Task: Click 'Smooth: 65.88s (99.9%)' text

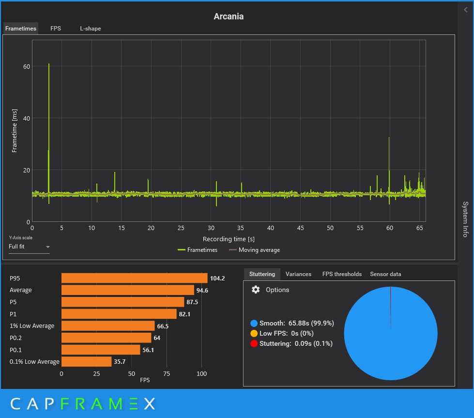Action: (x=296, y=323)
